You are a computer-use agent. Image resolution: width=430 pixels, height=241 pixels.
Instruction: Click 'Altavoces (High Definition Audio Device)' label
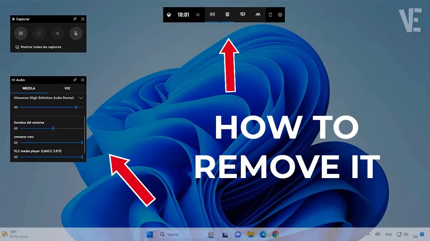coord(44,98)
